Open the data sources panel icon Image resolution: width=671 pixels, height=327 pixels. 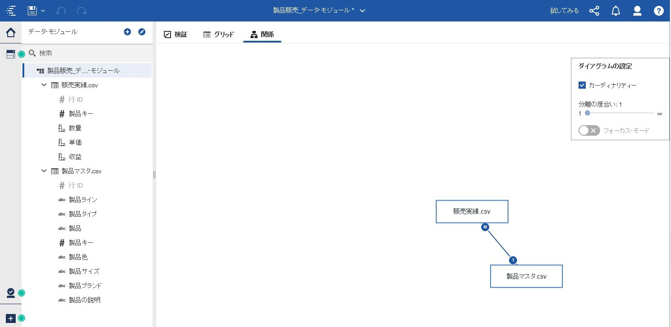tap(11, 54)
